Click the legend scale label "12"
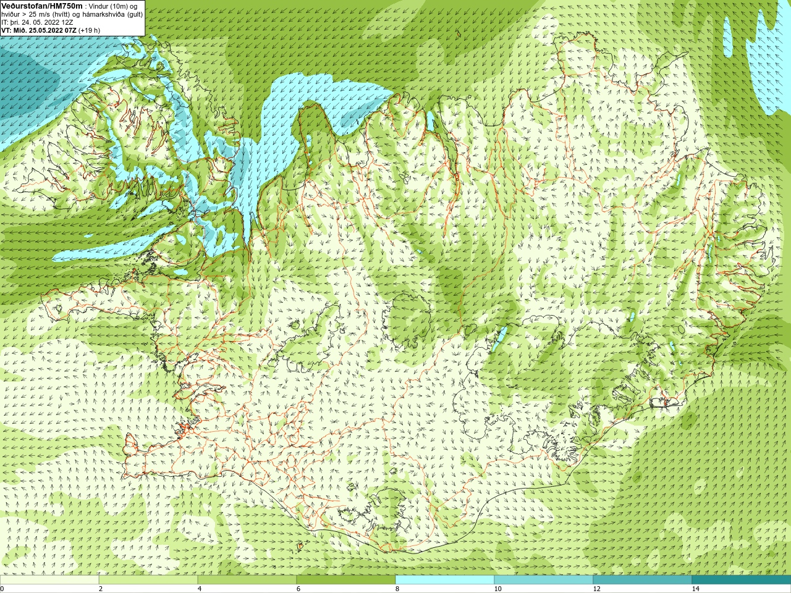Viewport: 791px width, 593px height. pos(597,589)
